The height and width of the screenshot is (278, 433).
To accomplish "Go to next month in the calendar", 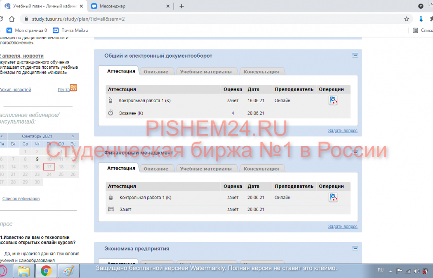I will (x=73, y=136).
